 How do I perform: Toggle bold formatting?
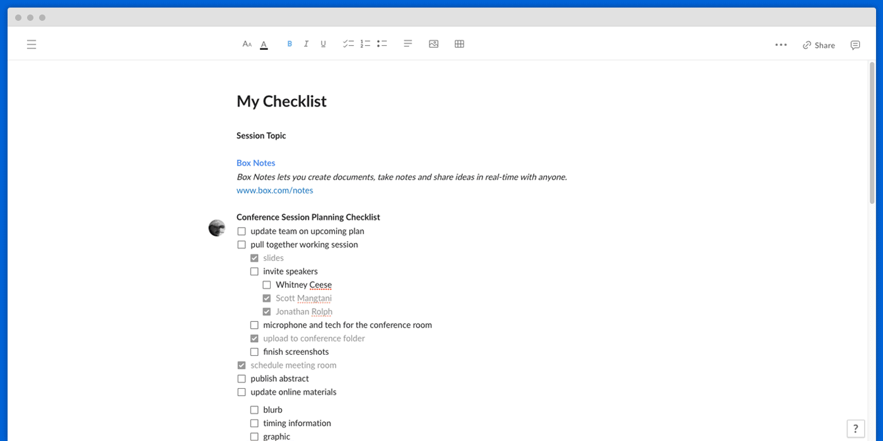289,44
